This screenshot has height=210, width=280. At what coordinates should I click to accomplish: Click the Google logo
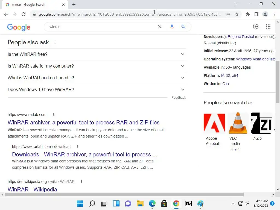pyautogui.click(x=19, y=27)
